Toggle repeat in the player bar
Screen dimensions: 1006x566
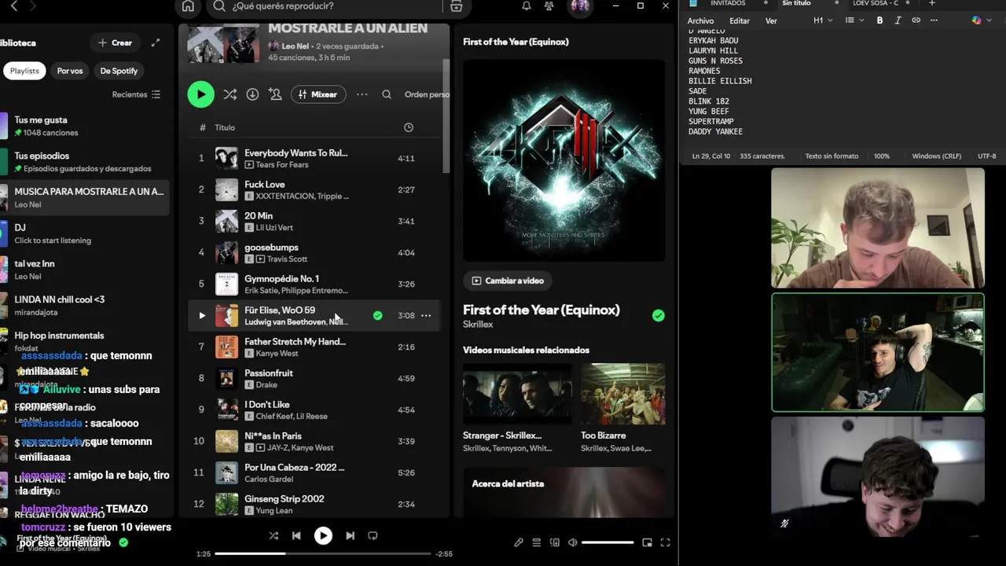click(x=373, y=535)
